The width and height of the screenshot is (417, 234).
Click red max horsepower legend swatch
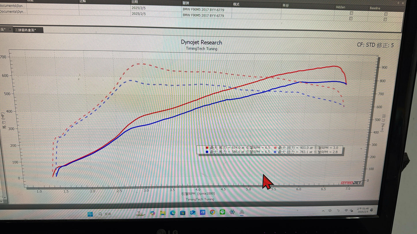click(x=207, y=148)
